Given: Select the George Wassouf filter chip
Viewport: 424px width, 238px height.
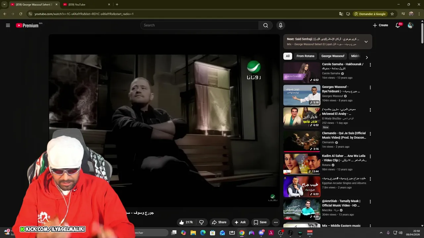Looking at the screenshot, I should pos(333,56).
